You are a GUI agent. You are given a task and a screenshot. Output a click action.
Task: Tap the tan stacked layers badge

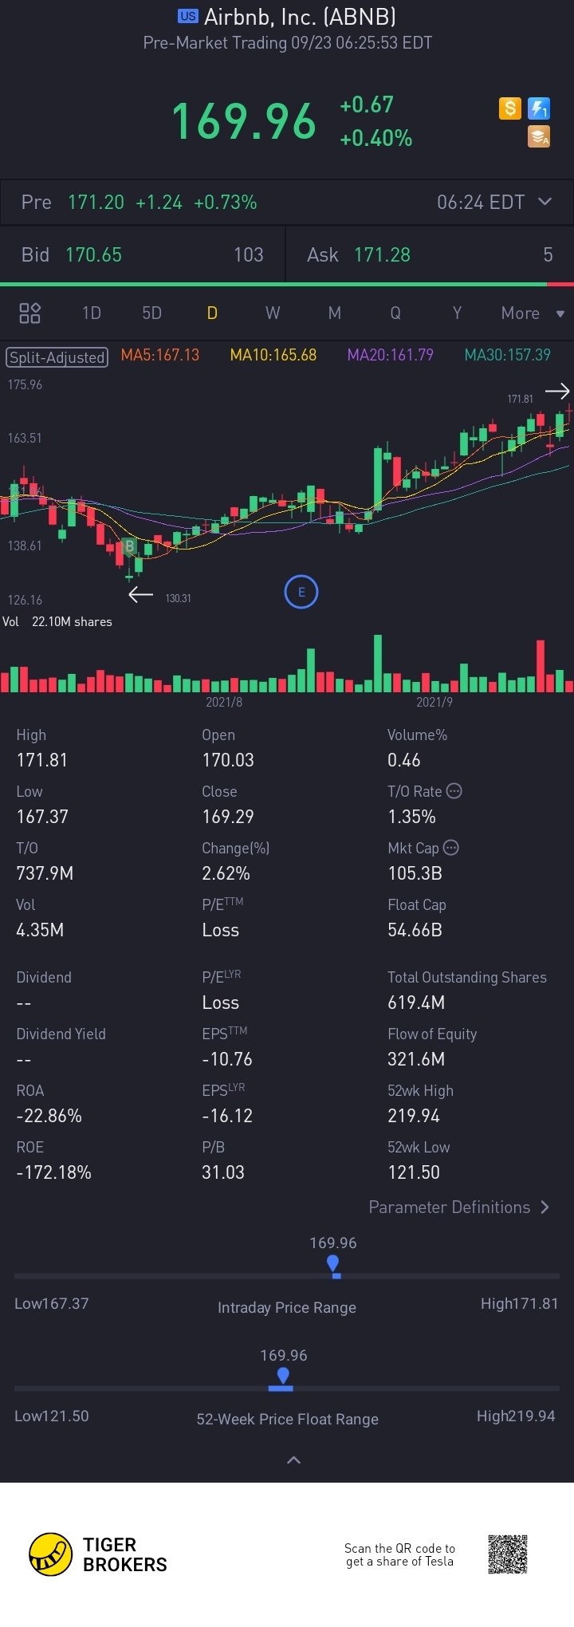coord(539,137)
